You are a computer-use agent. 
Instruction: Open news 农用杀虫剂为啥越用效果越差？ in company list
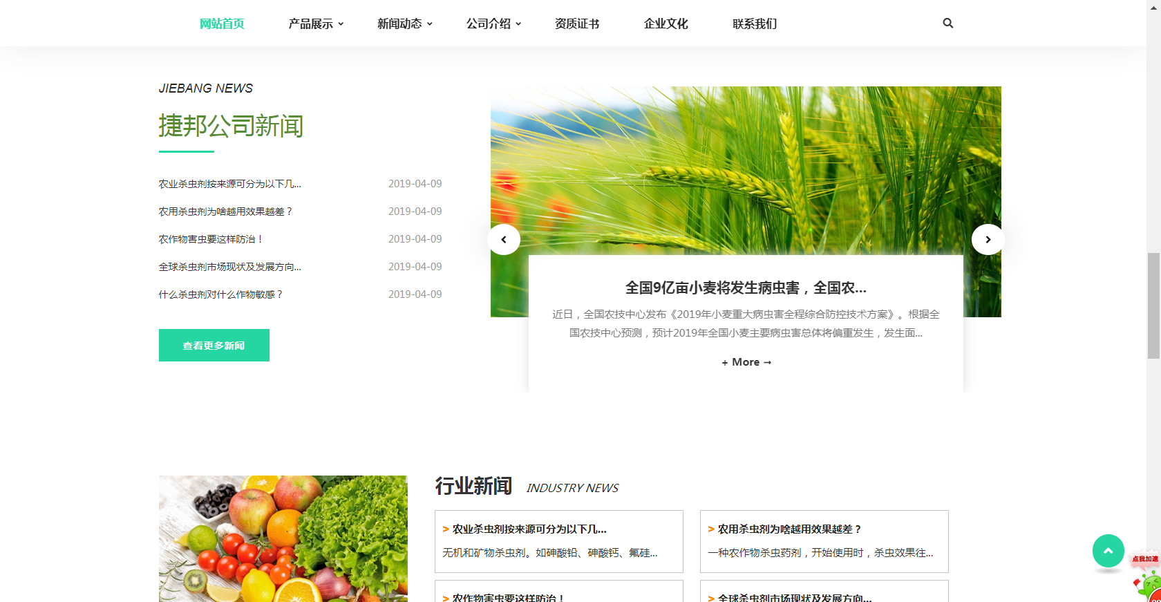point(225,211)
